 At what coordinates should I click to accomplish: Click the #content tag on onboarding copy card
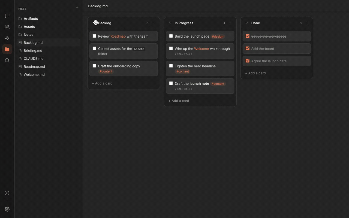(106, 71)
